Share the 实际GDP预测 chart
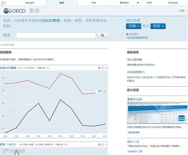Viewport: 188px width, 155px height. [x=107, y=68]
